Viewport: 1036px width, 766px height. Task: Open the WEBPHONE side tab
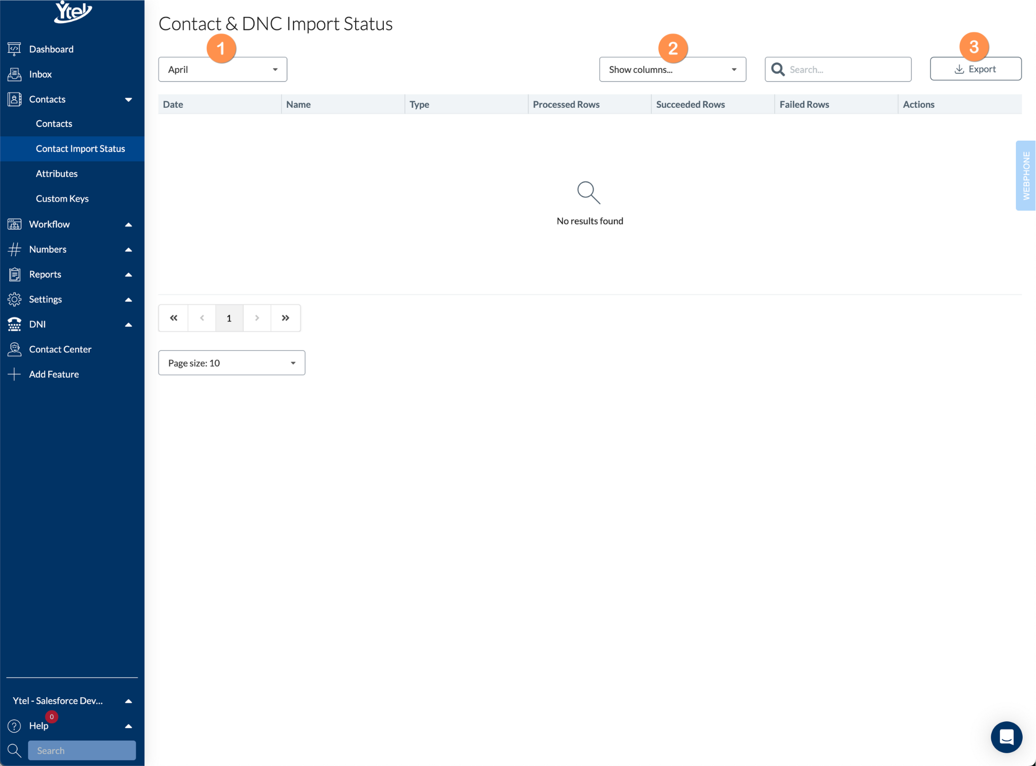point(1026,176)
